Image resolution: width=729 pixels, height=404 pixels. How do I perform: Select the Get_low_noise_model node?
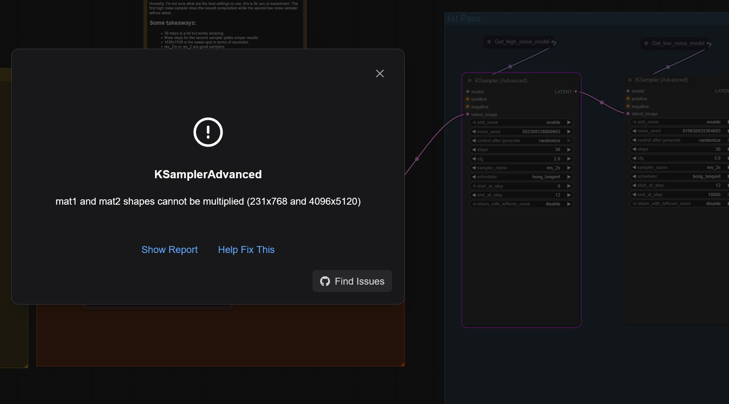676,43
